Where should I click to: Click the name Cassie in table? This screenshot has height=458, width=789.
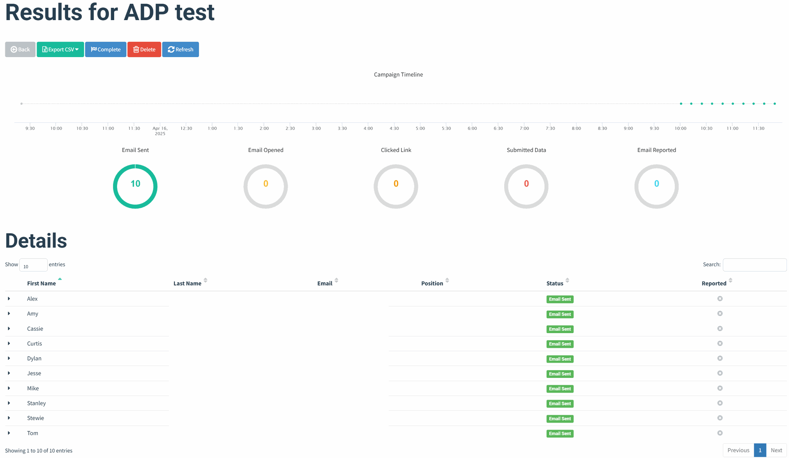pos(35,329)
